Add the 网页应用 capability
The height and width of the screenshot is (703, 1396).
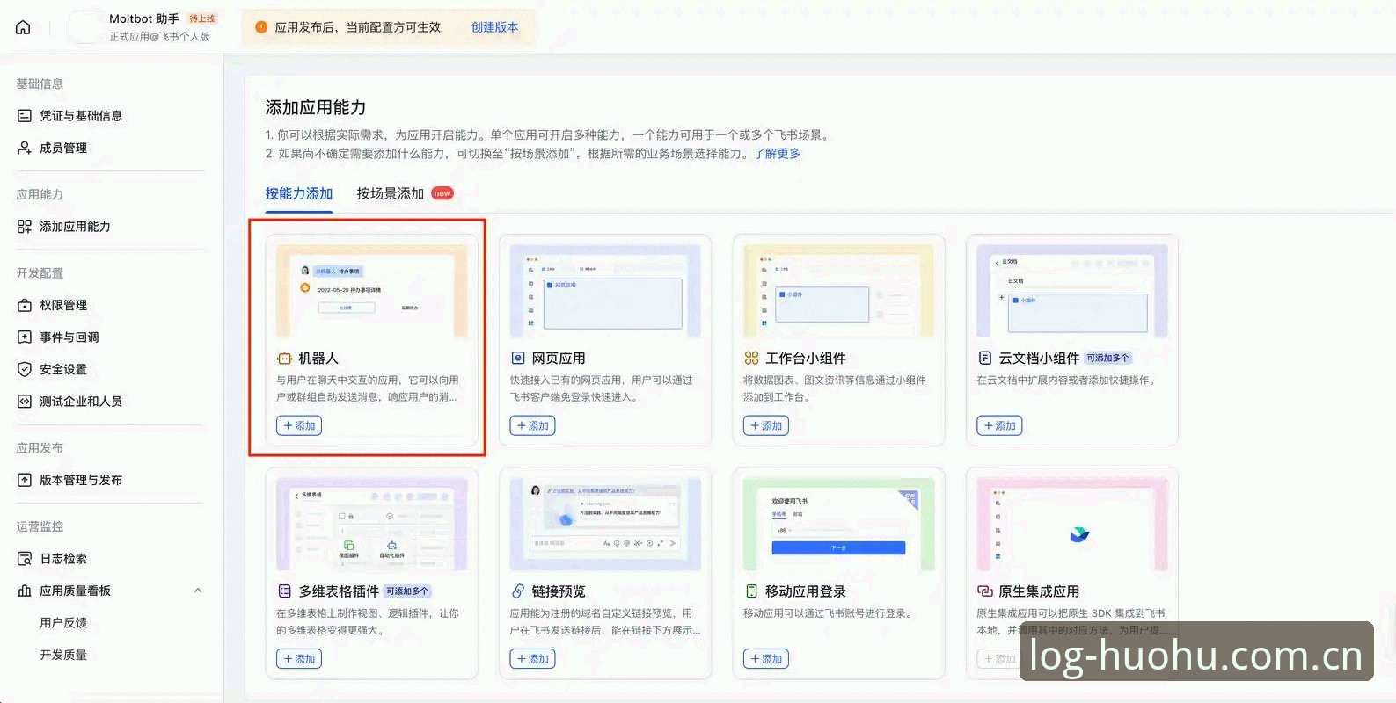click(x=532, y=426)
